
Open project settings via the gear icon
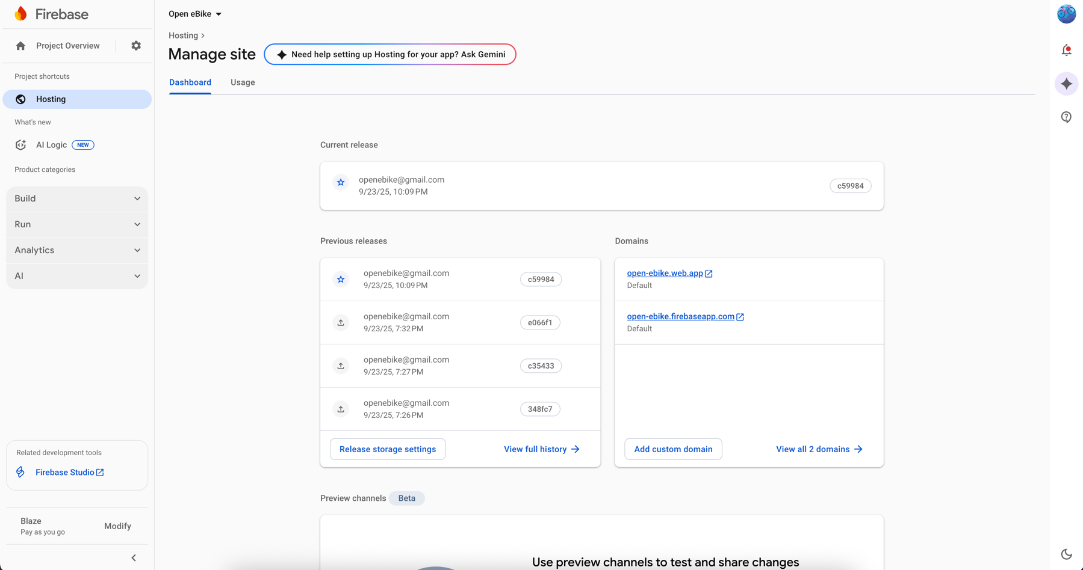136,45
